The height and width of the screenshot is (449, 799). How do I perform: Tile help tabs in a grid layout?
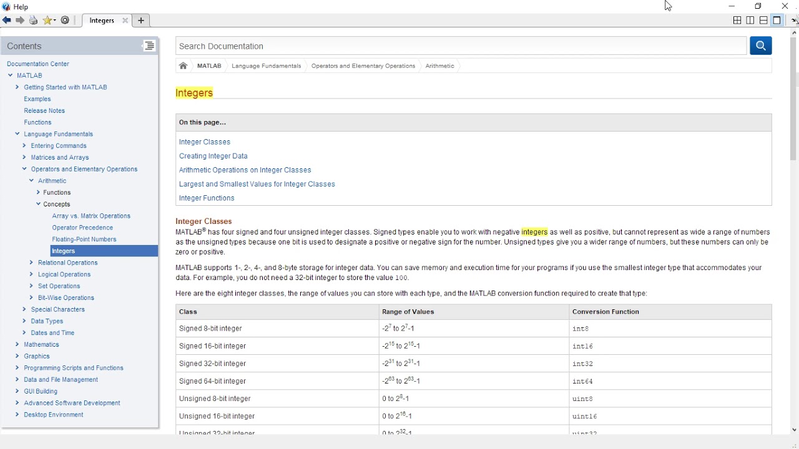pyautogui.click(x=737, y=21)
